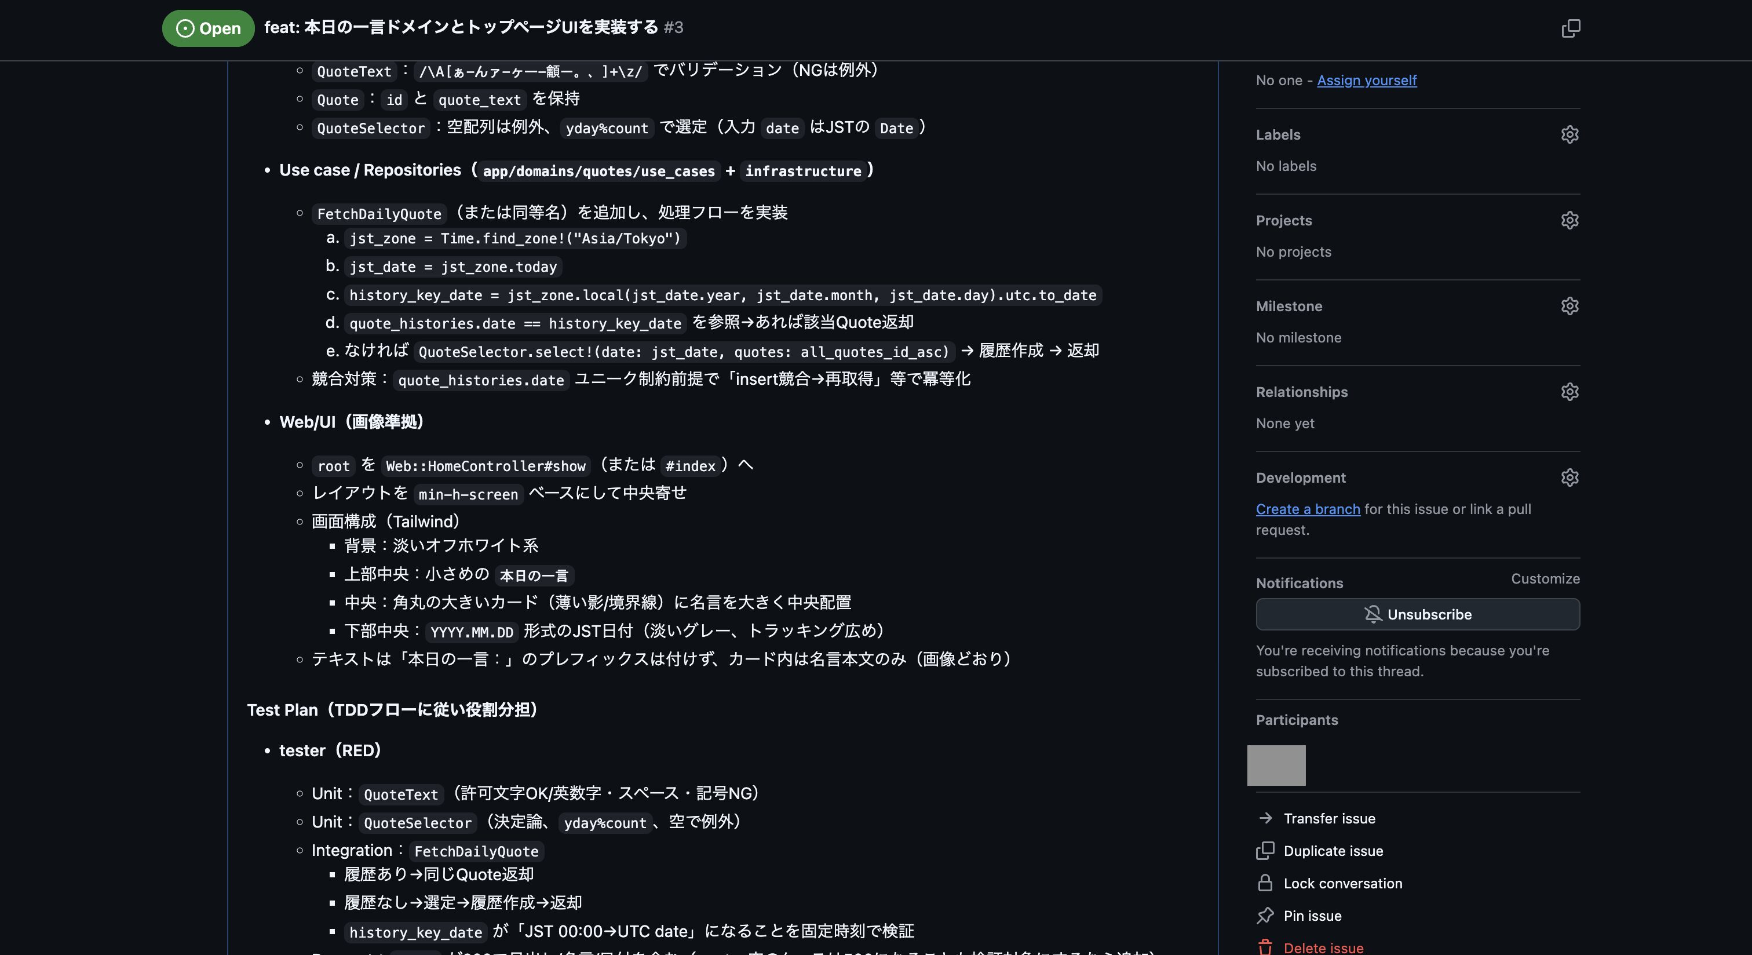Click the Pin issue pin icon
Viewport: 1752px width, 955px height.
[1265, 916]
